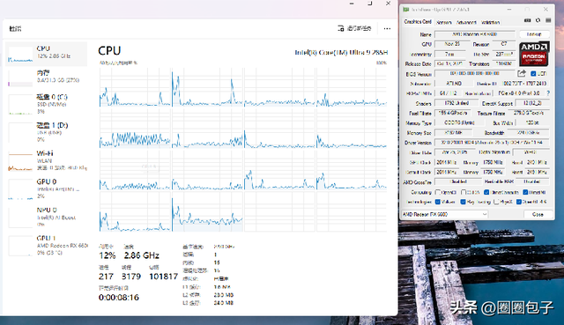Expand the AMD Radeon RX 6600 GPU dropdown
The height and width of the screenshot is (325, 564).
(x=444, y=214)
